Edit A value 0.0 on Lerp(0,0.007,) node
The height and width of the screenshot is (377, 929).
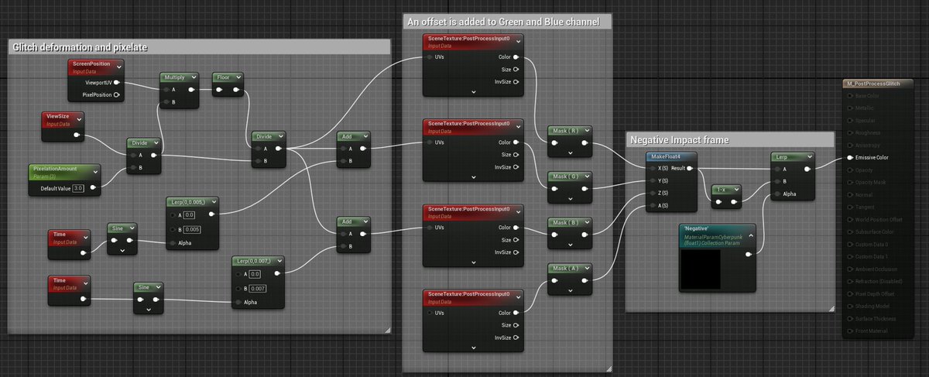(x=254, y=275)
